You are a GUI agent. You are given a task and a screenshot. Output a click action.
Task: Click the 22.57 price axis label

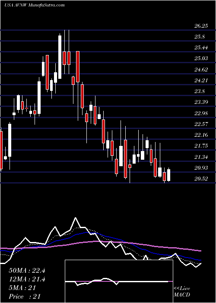(x=201, y=124)
